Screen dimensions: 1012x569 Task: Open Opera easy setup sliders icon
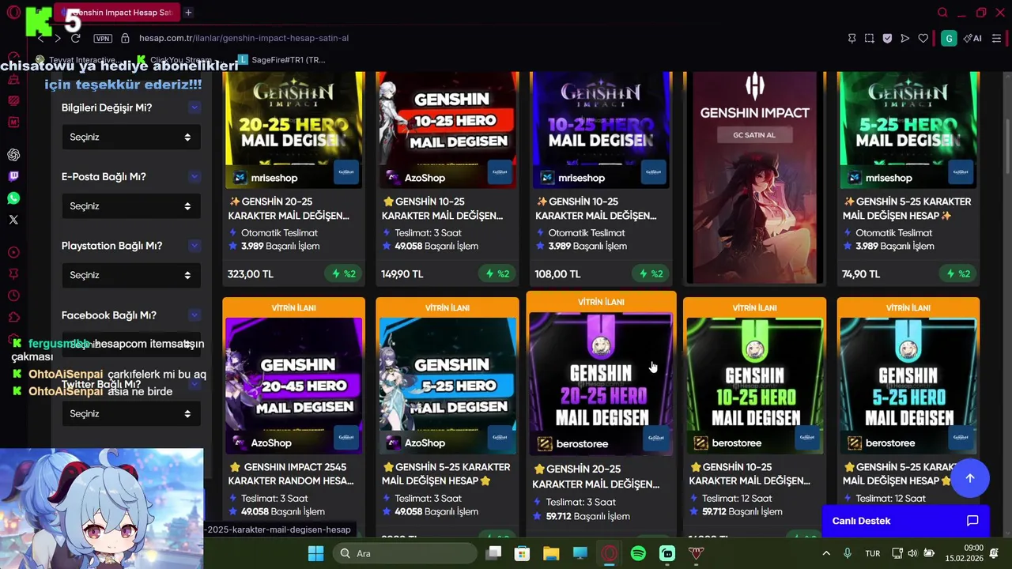(x=997, y=38)
